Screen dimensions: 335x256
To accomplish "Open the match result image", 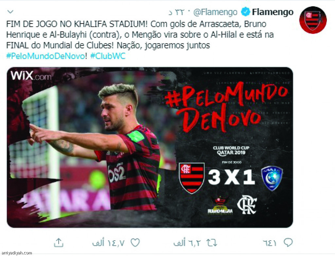I will click(x=150, y=147).
